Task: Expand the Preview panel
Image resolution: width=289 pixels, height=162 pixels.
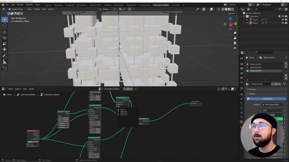Action: 252,90
